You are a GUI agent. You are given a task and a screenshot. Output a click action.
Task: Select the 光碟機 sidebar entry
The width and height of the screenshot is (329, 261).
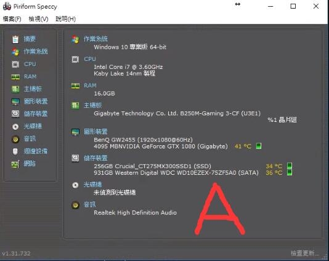tap(33, 126)
